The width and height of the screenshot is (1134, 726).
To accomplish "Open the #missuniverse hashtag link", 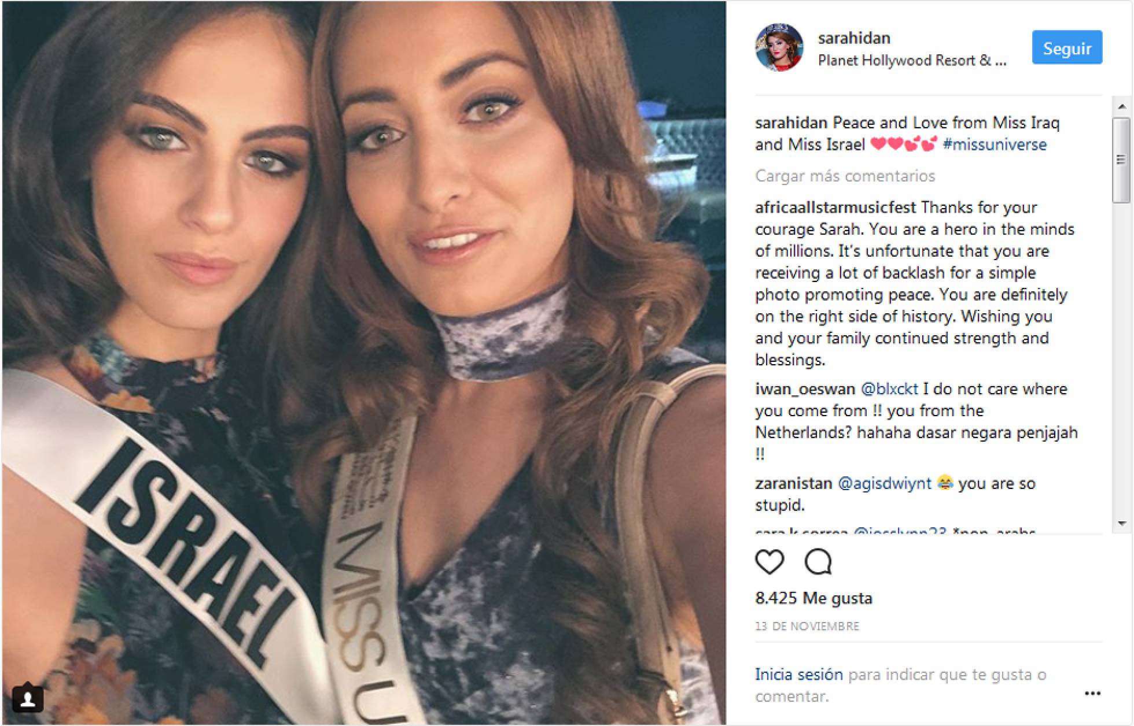I will tap(995, 145).
